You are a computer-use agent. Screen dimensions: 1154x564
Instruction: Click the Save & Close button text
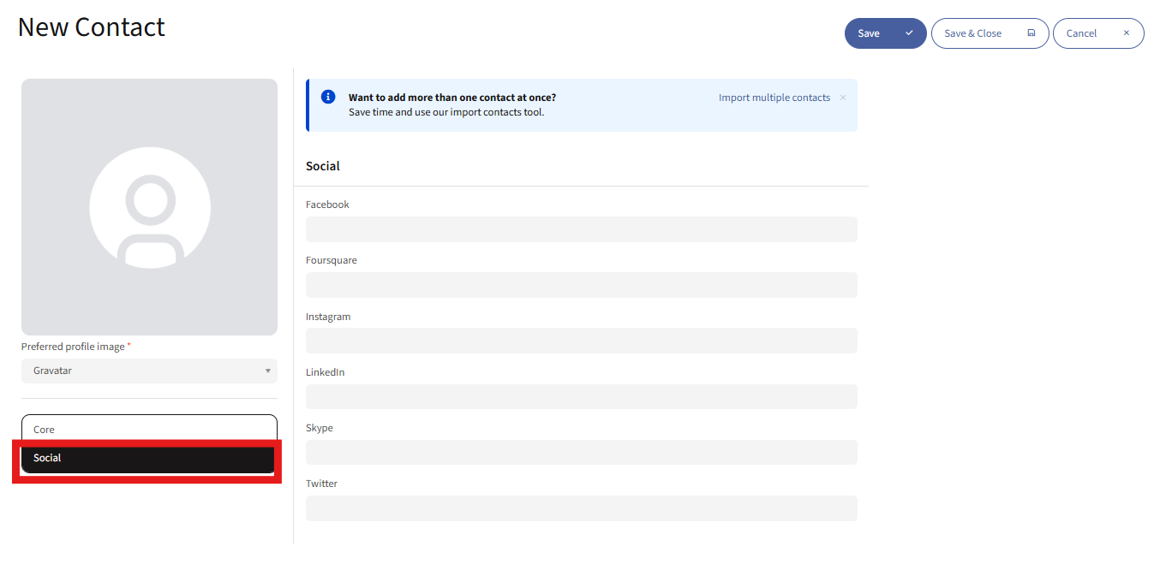coord(972,33)
